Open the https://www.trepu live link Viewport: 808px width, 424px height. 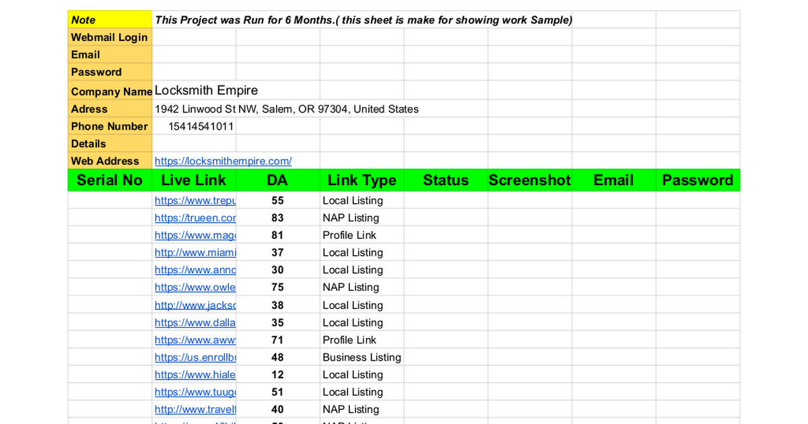click(x=195, y=201)
